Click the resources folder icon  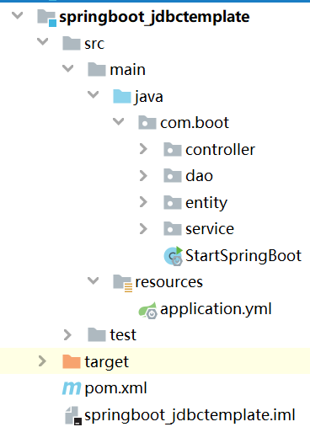(123, 283)
